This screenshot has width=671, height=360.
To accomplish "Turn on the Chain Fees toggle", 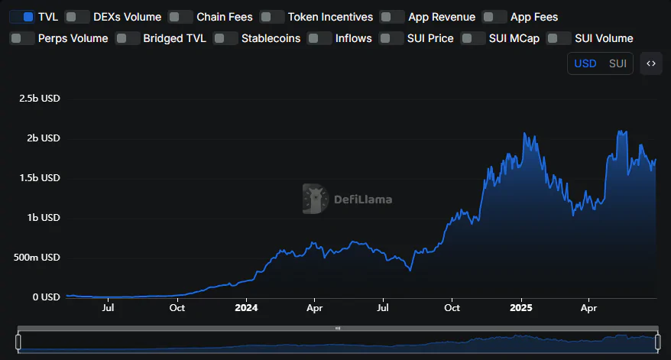I will [x=180, y=17].
